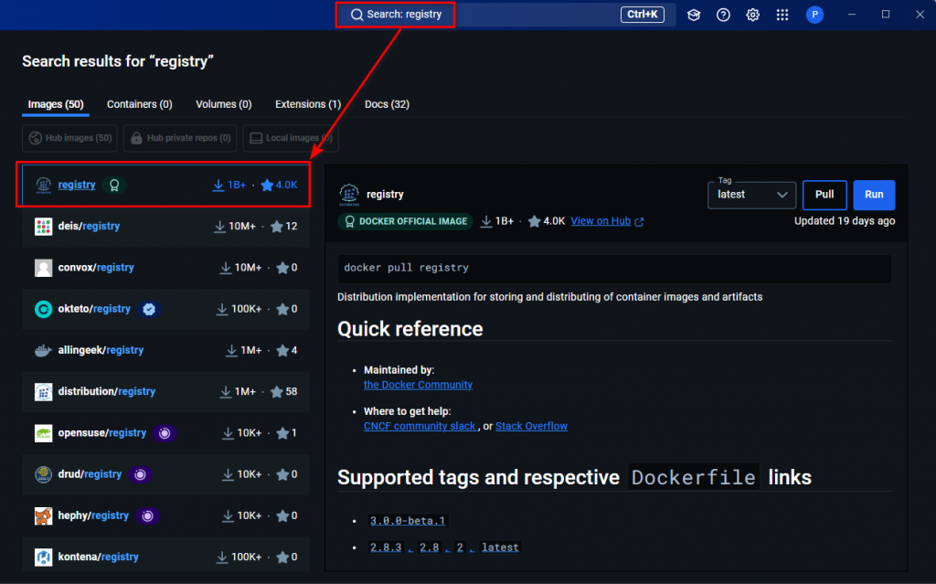Click the deis/registry logo icon
The height and width of the screenshot is (584, 936).
point(43,227)
